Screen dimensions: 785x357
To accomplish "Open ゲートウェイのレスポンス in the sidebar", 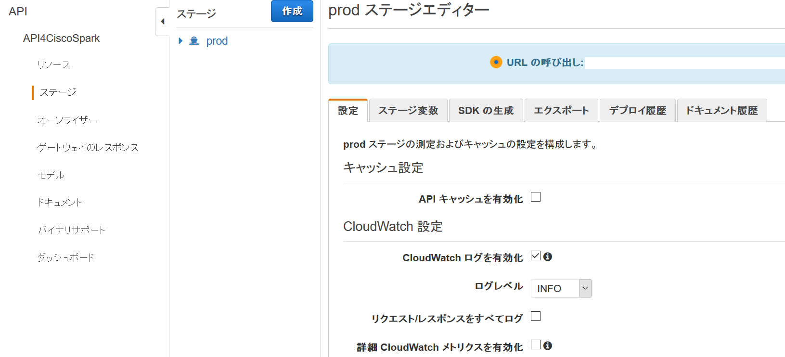I will click(x=88, y=147).
